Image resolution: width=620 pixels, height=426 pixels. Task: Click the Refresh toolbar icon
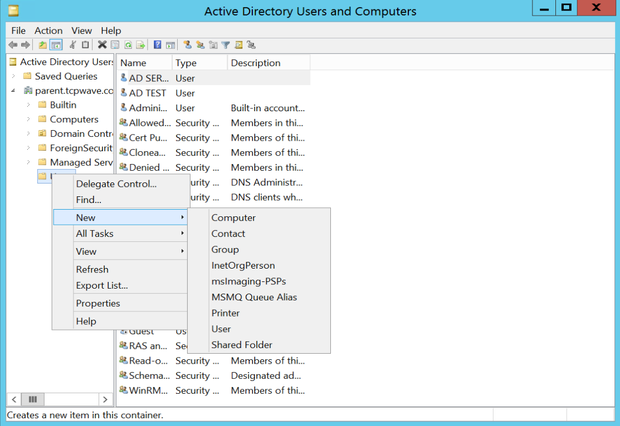pyautogui.click(x=128, y=45)
